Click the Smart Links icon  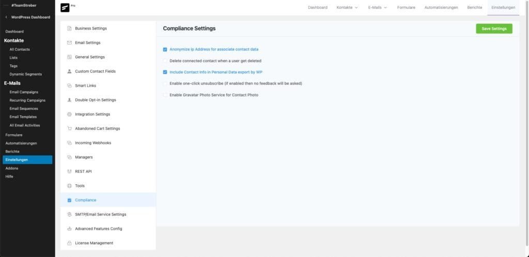tap(69, 86)
